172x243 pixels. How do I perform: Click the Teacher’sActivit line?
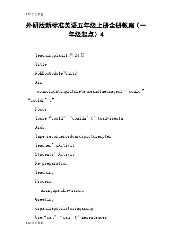55,145
